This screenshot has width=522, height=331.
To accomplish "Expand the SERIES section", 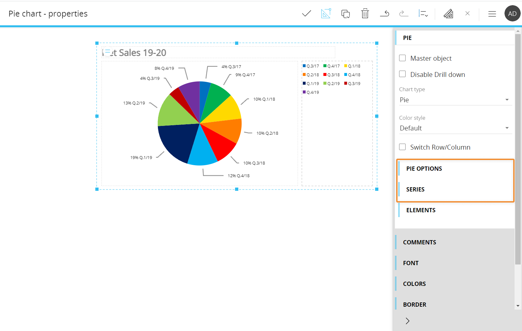I will 415,190.
